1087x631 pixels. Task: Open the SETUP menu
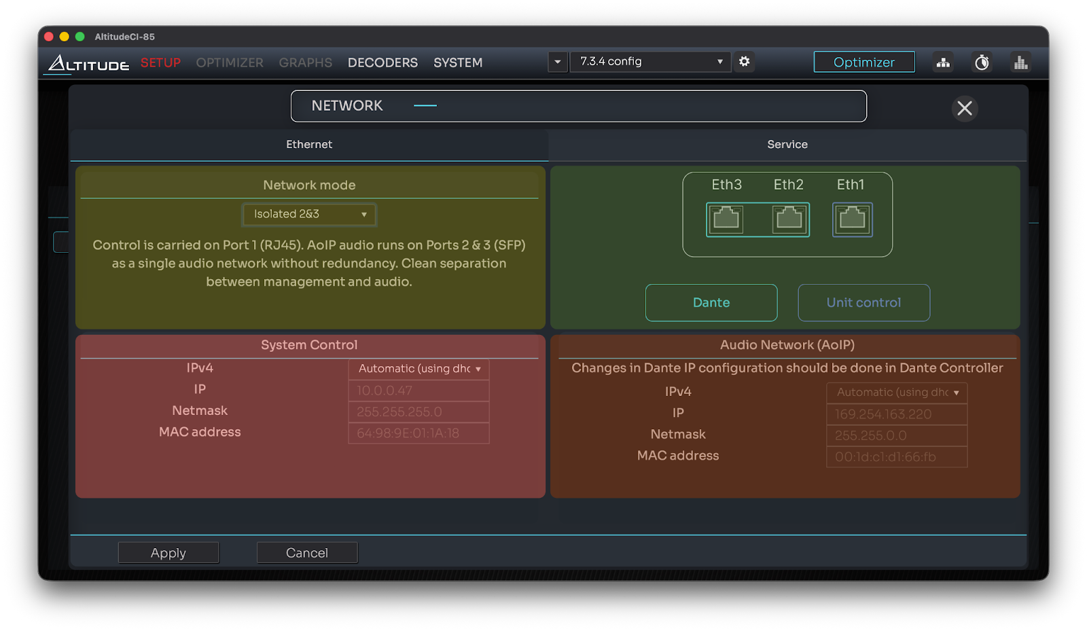160,62
